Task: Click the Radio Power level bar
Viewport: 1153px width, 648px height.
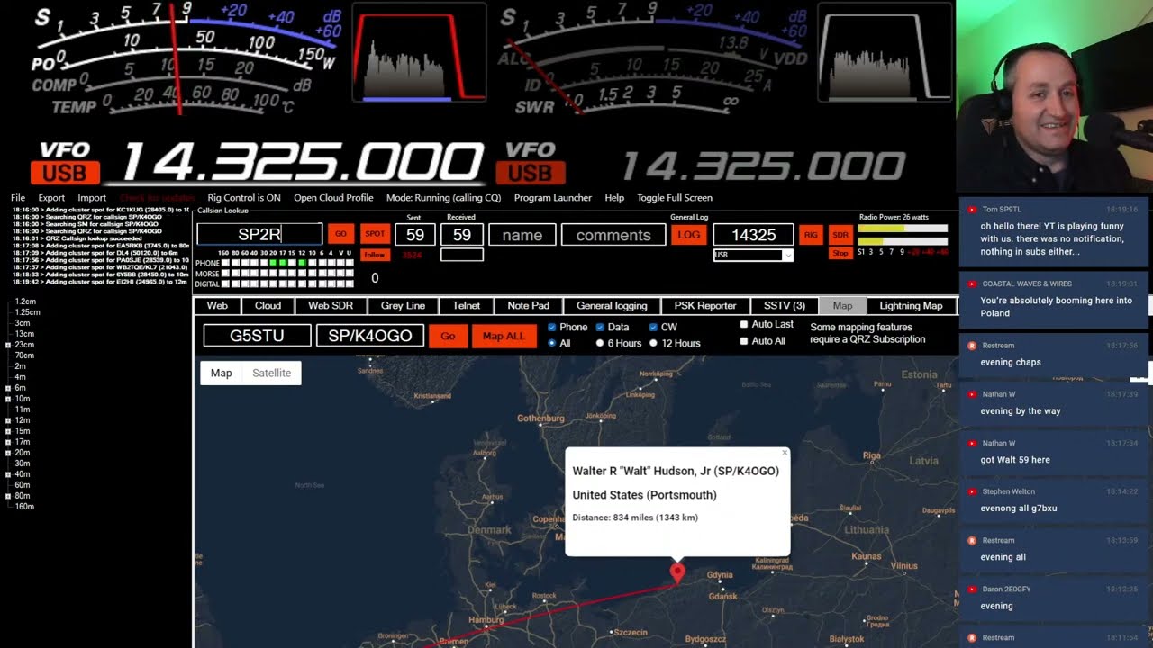Action: pyautogui.click(x=903, y=229)
